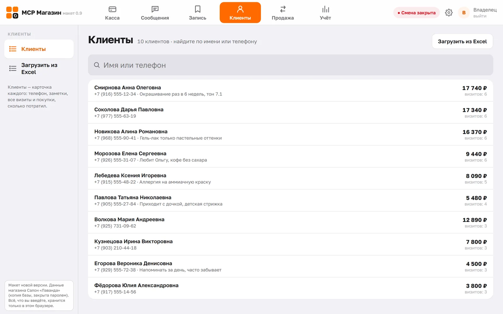Open client Фёдорова Юлия Александровна
The width and height of the screenshot is (503, 314).
[x=290, y=288]
